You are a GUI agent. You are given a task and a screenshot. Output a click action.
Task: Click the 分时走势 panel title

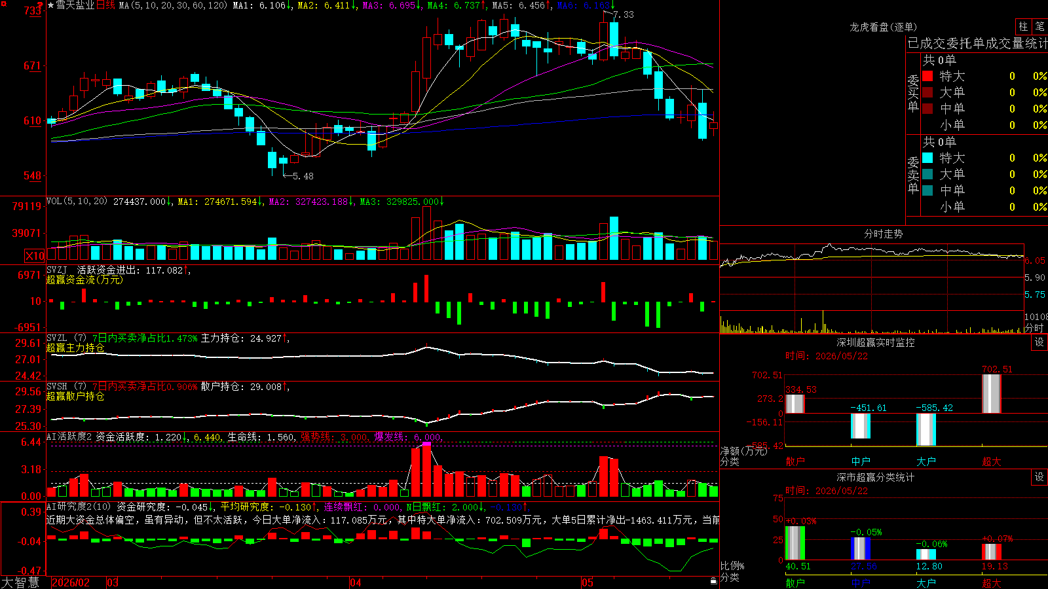tap(883, 234)
